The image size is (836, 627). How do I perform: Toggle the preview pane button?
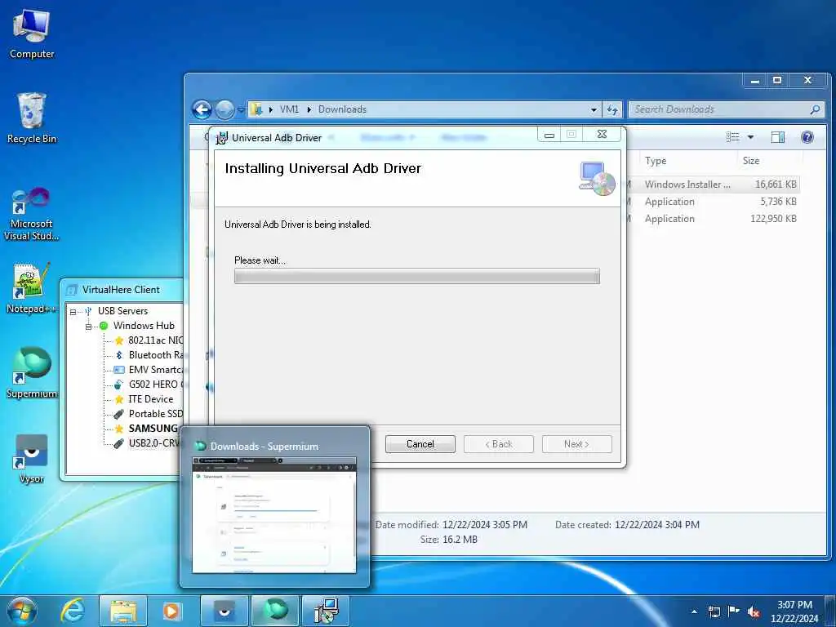point(778,137)
